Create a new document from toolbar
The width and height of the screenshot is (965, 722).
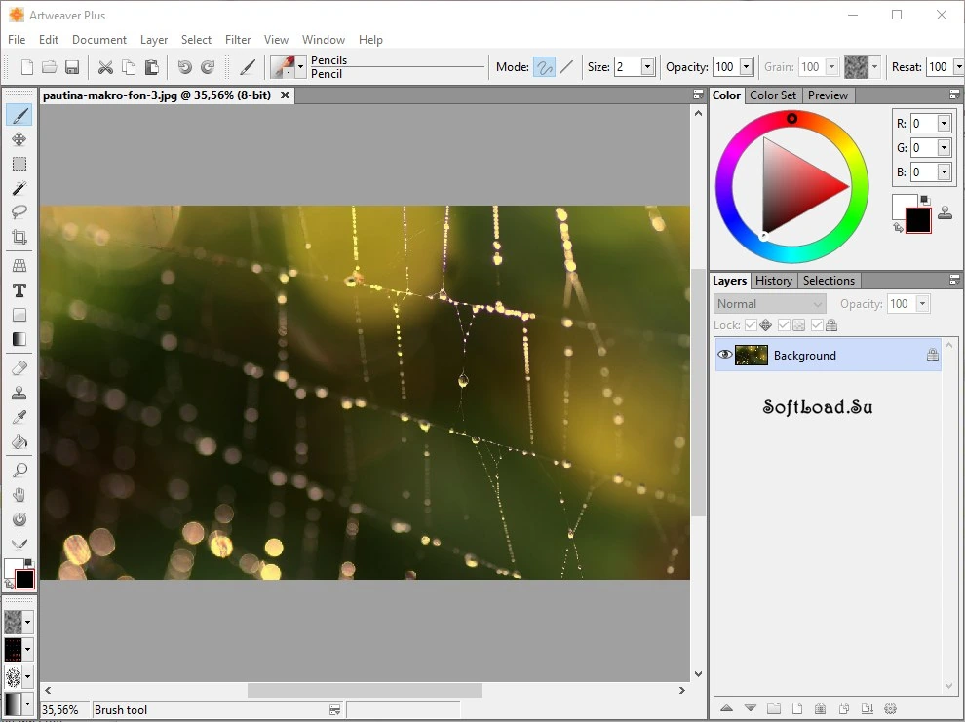(27, 67)
